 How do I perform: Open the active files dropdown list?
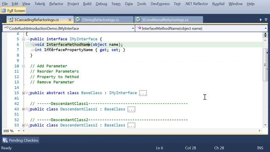266,20
